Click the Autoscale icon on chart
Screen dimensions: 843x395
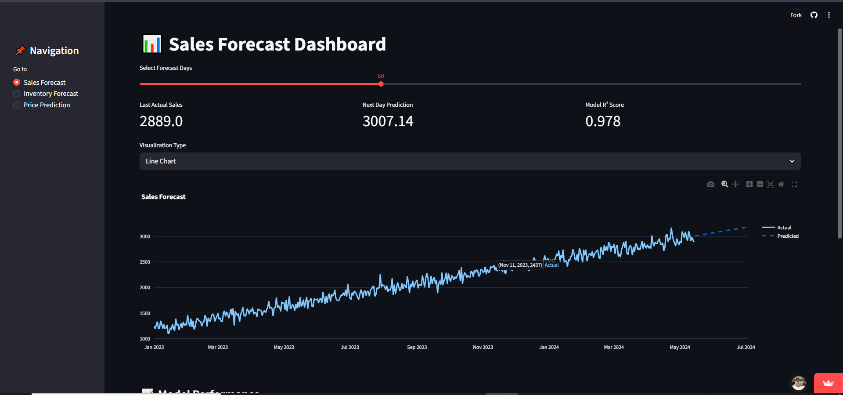pyautogui.click(x=771, y=185)
